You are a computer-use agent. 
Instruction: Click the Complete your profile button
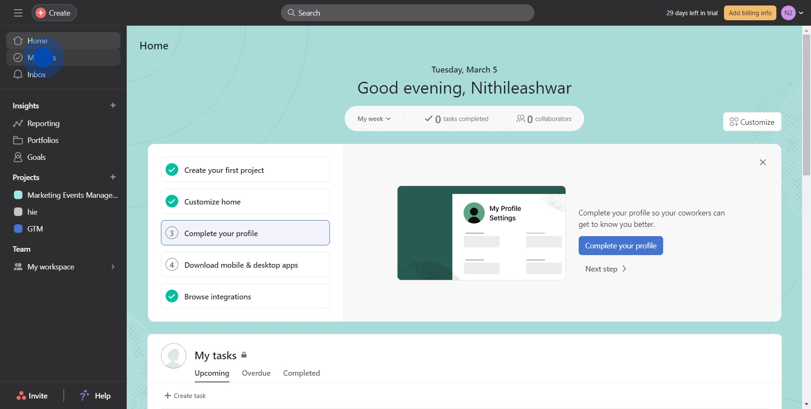coord(620,245)
